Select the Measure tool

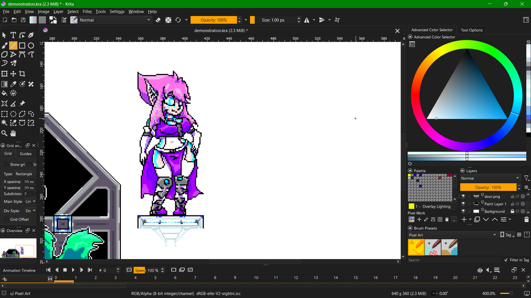pos(13,104)
